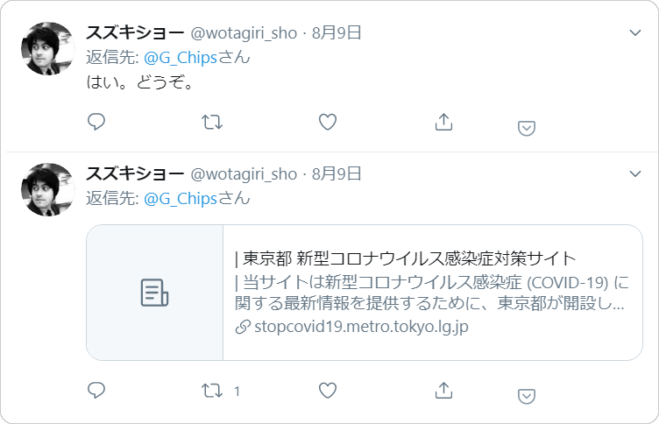This screenshot has width=659, height=424.
Task: Open @G_Chips profile from second tweet
Action: tap(181, 199)
